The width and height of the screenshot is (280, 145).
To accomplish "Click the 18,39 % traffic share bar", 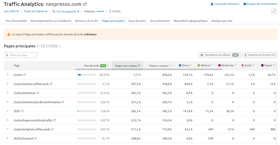I will (x=87, y=75).
